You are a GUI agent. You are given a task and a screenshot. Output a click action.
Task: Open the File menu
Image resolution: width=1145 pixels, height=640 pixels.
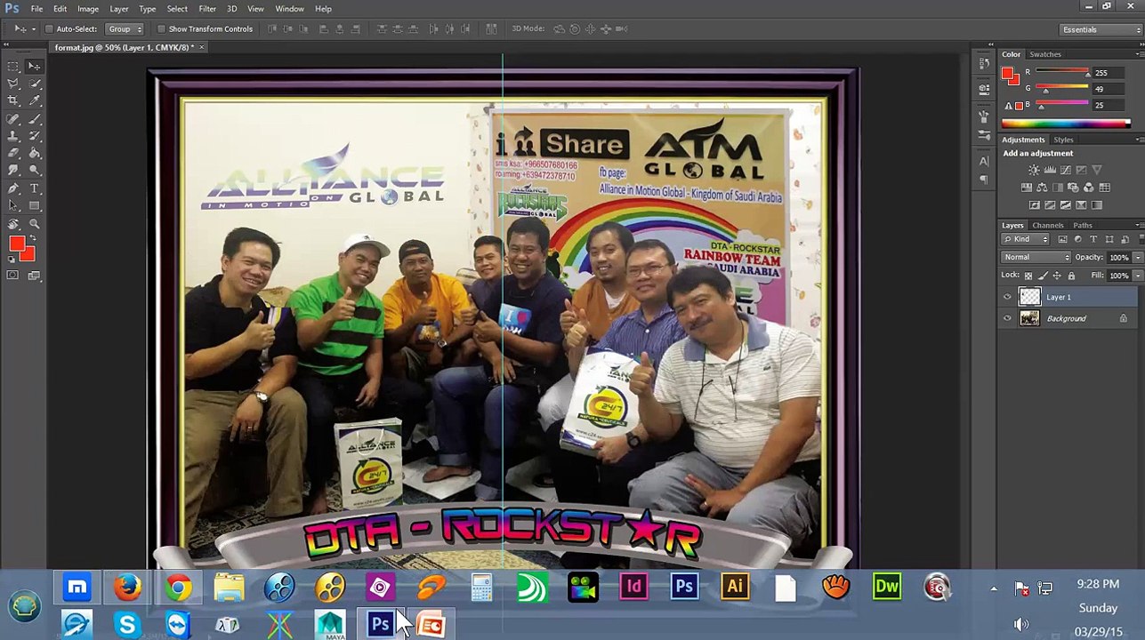36,9
